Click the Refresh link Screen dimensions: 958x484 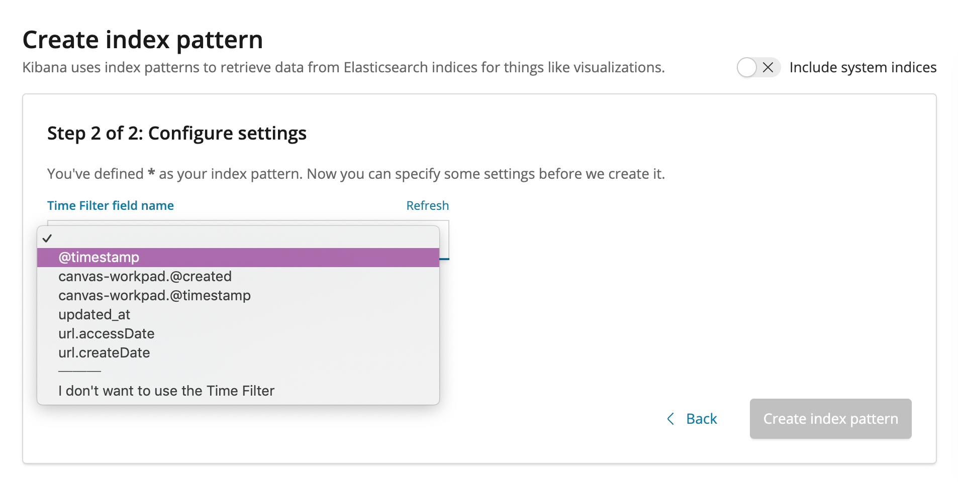click(x=427, y=206)
